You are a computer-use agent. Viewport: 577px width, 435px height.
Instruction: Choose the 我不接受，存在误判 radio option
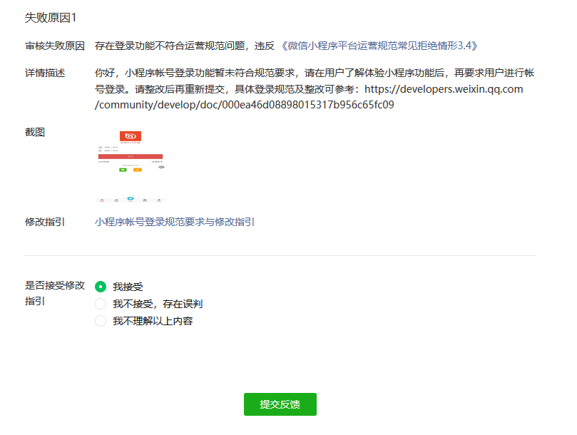[x=101, y=304]
